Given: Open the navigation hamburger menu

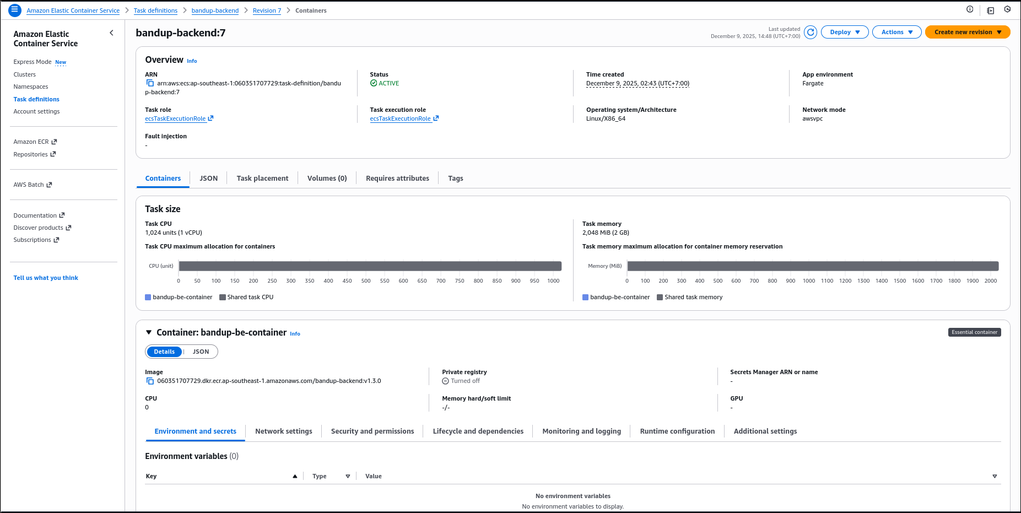Looking at the screenshot, I should 14,10.
